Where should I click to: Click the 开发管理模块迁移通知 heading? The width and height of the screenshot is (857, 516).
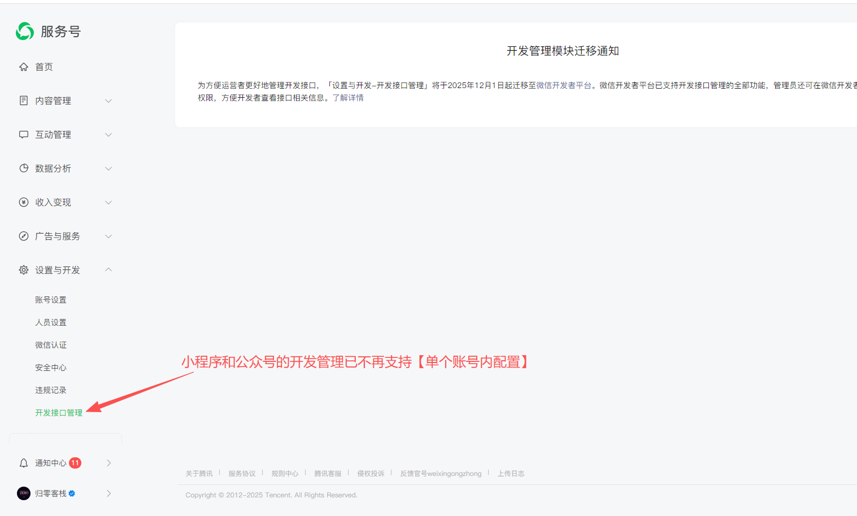coord(563,51)
